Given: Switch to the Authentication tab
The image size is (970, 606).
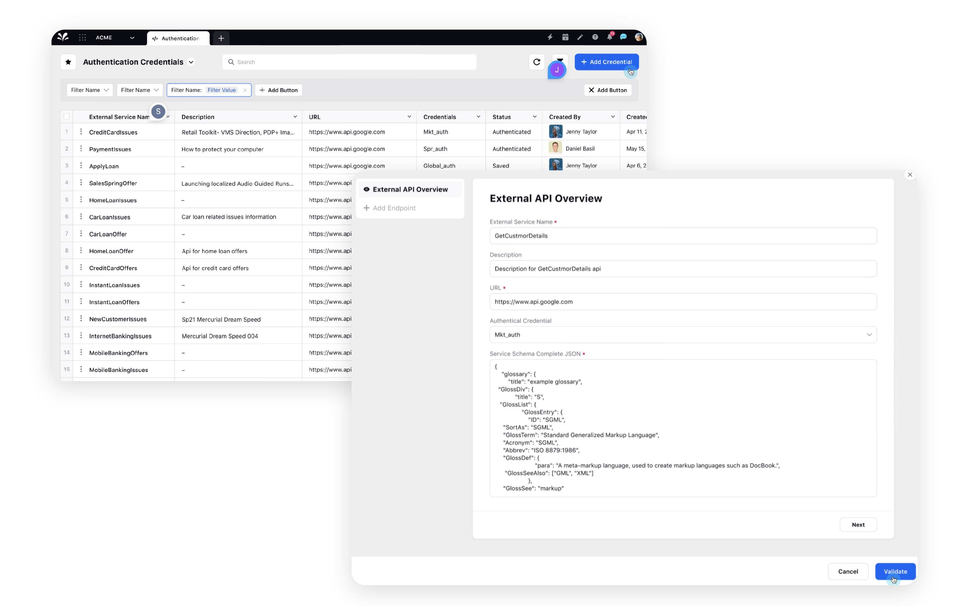Looking at the screenshot, I should 179,38.
